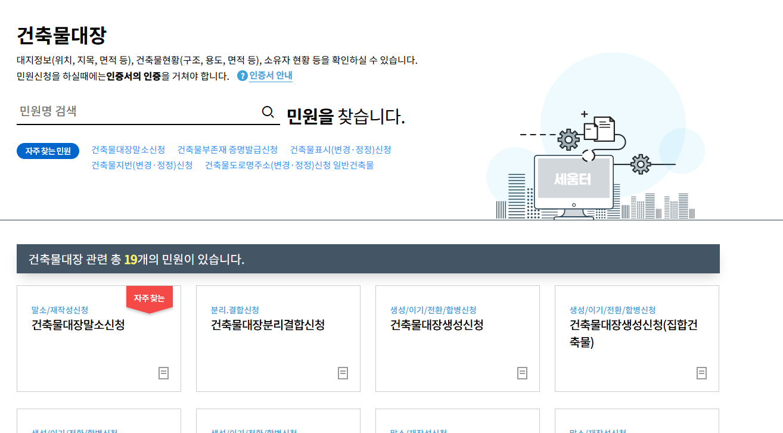
Task: Click the magnifier search icon
Action: [x=268, y=112]
